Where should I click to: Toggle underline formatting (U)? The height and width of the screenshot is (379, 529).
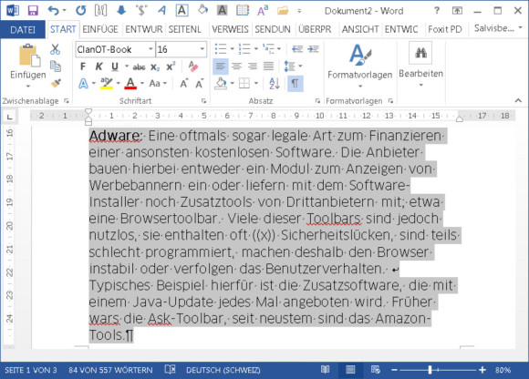point(115,67)
